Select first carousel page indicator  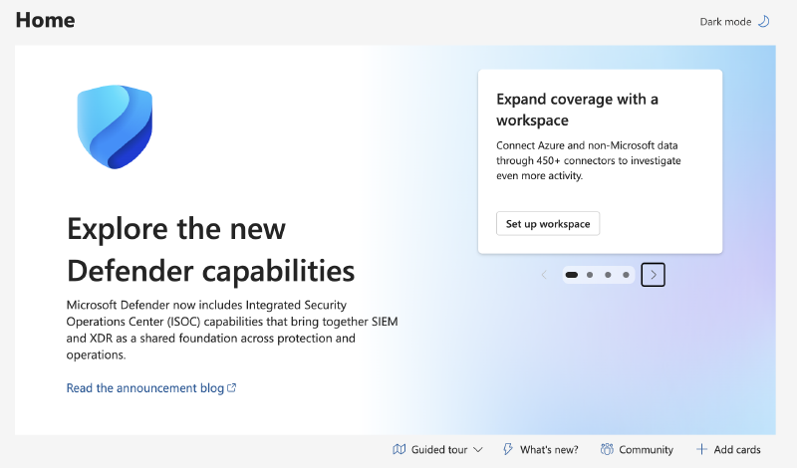pyautogui.click(x=571, y=275)
